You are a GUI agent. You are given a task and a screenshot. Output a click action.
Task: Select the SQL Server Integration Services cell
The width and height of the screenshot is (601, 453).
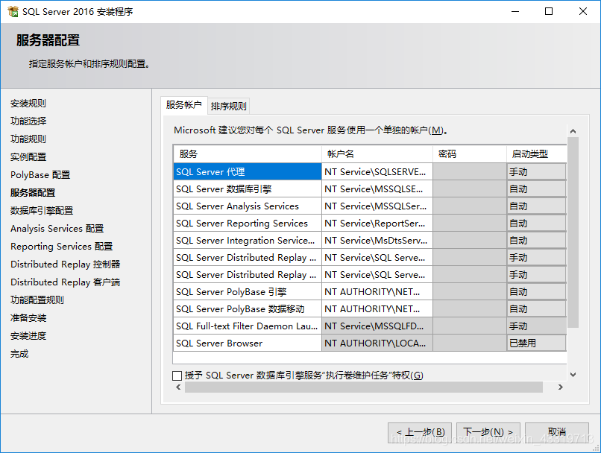point(248,241)
